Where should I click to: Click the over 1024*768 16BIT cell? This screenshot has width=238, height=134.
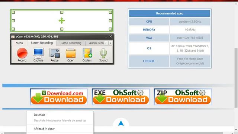coord(190,38)
